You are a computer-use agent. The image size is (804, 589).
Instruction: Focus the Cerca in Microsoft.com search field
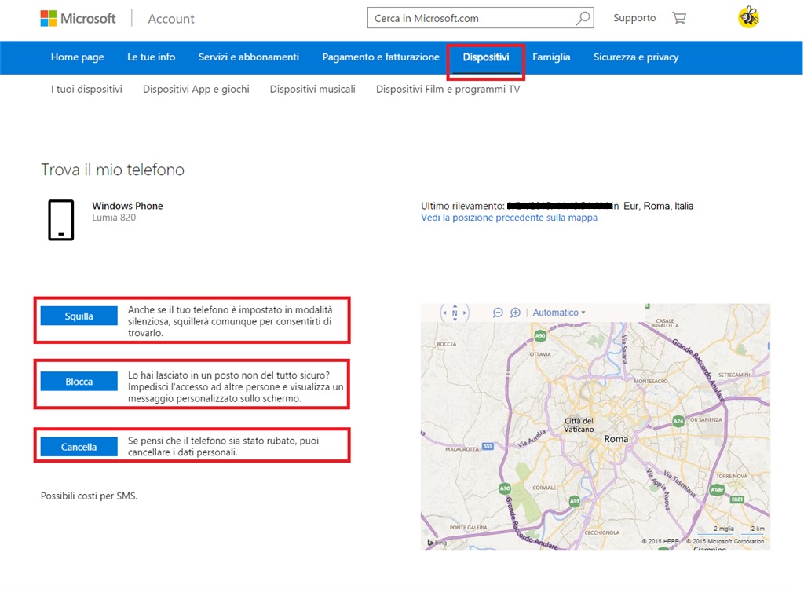[x=481, y=18]
